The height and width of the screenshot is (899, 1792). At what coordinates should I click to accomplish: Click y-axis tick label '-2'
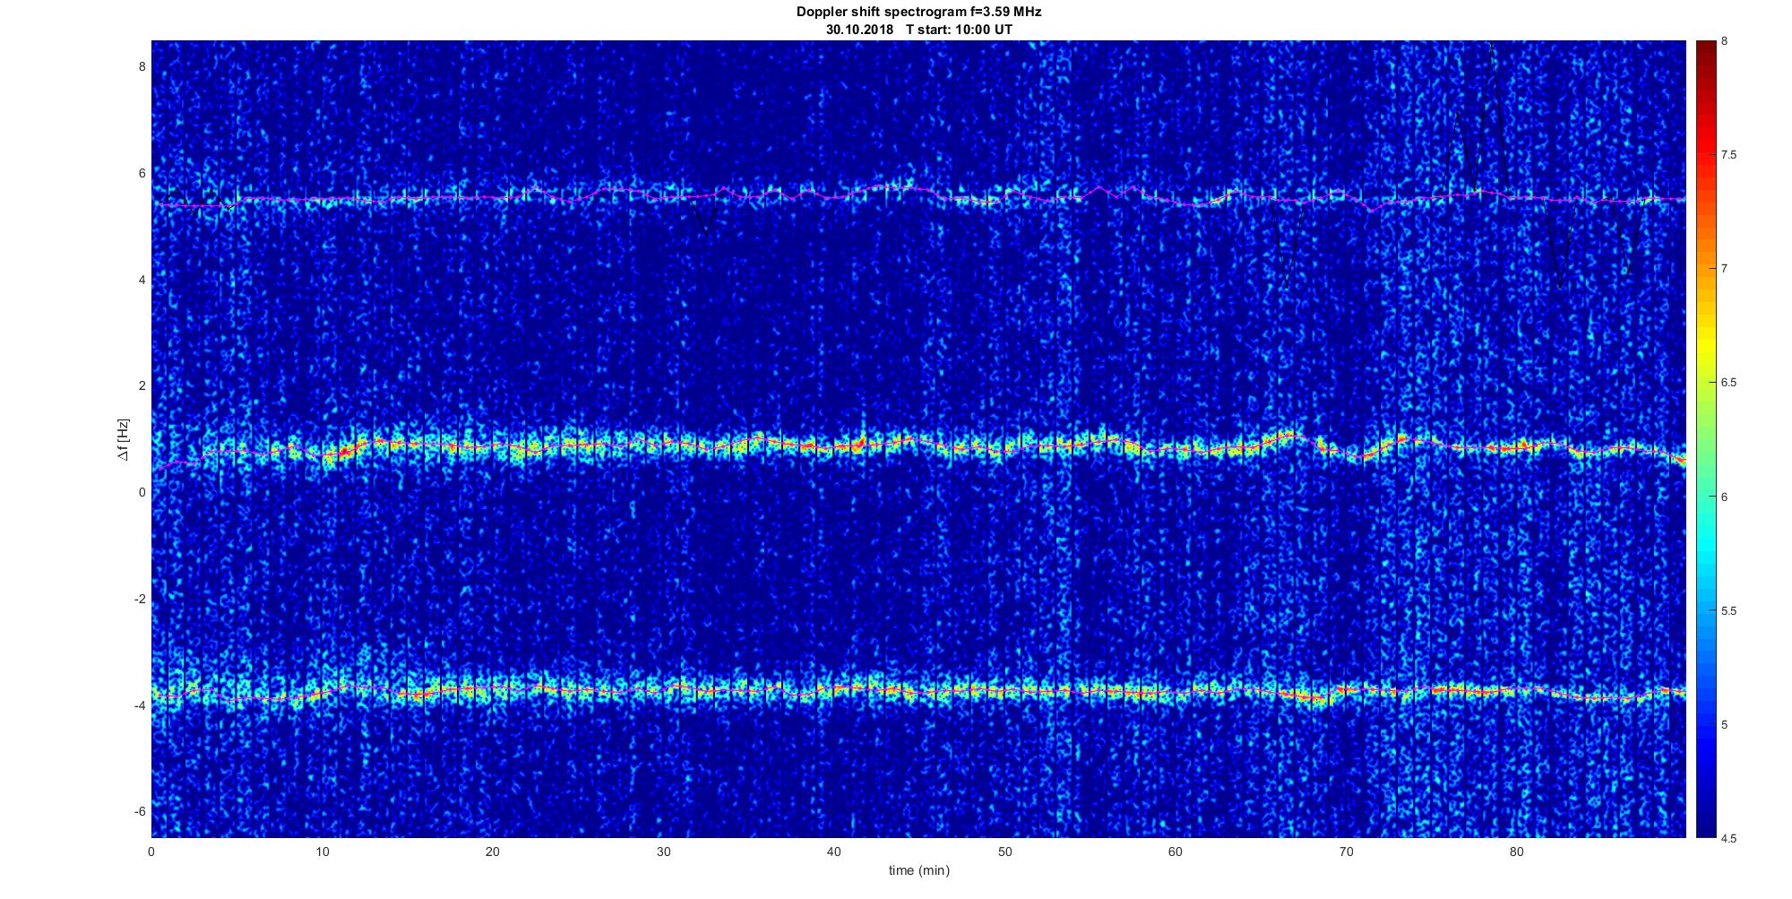[140, 599]
